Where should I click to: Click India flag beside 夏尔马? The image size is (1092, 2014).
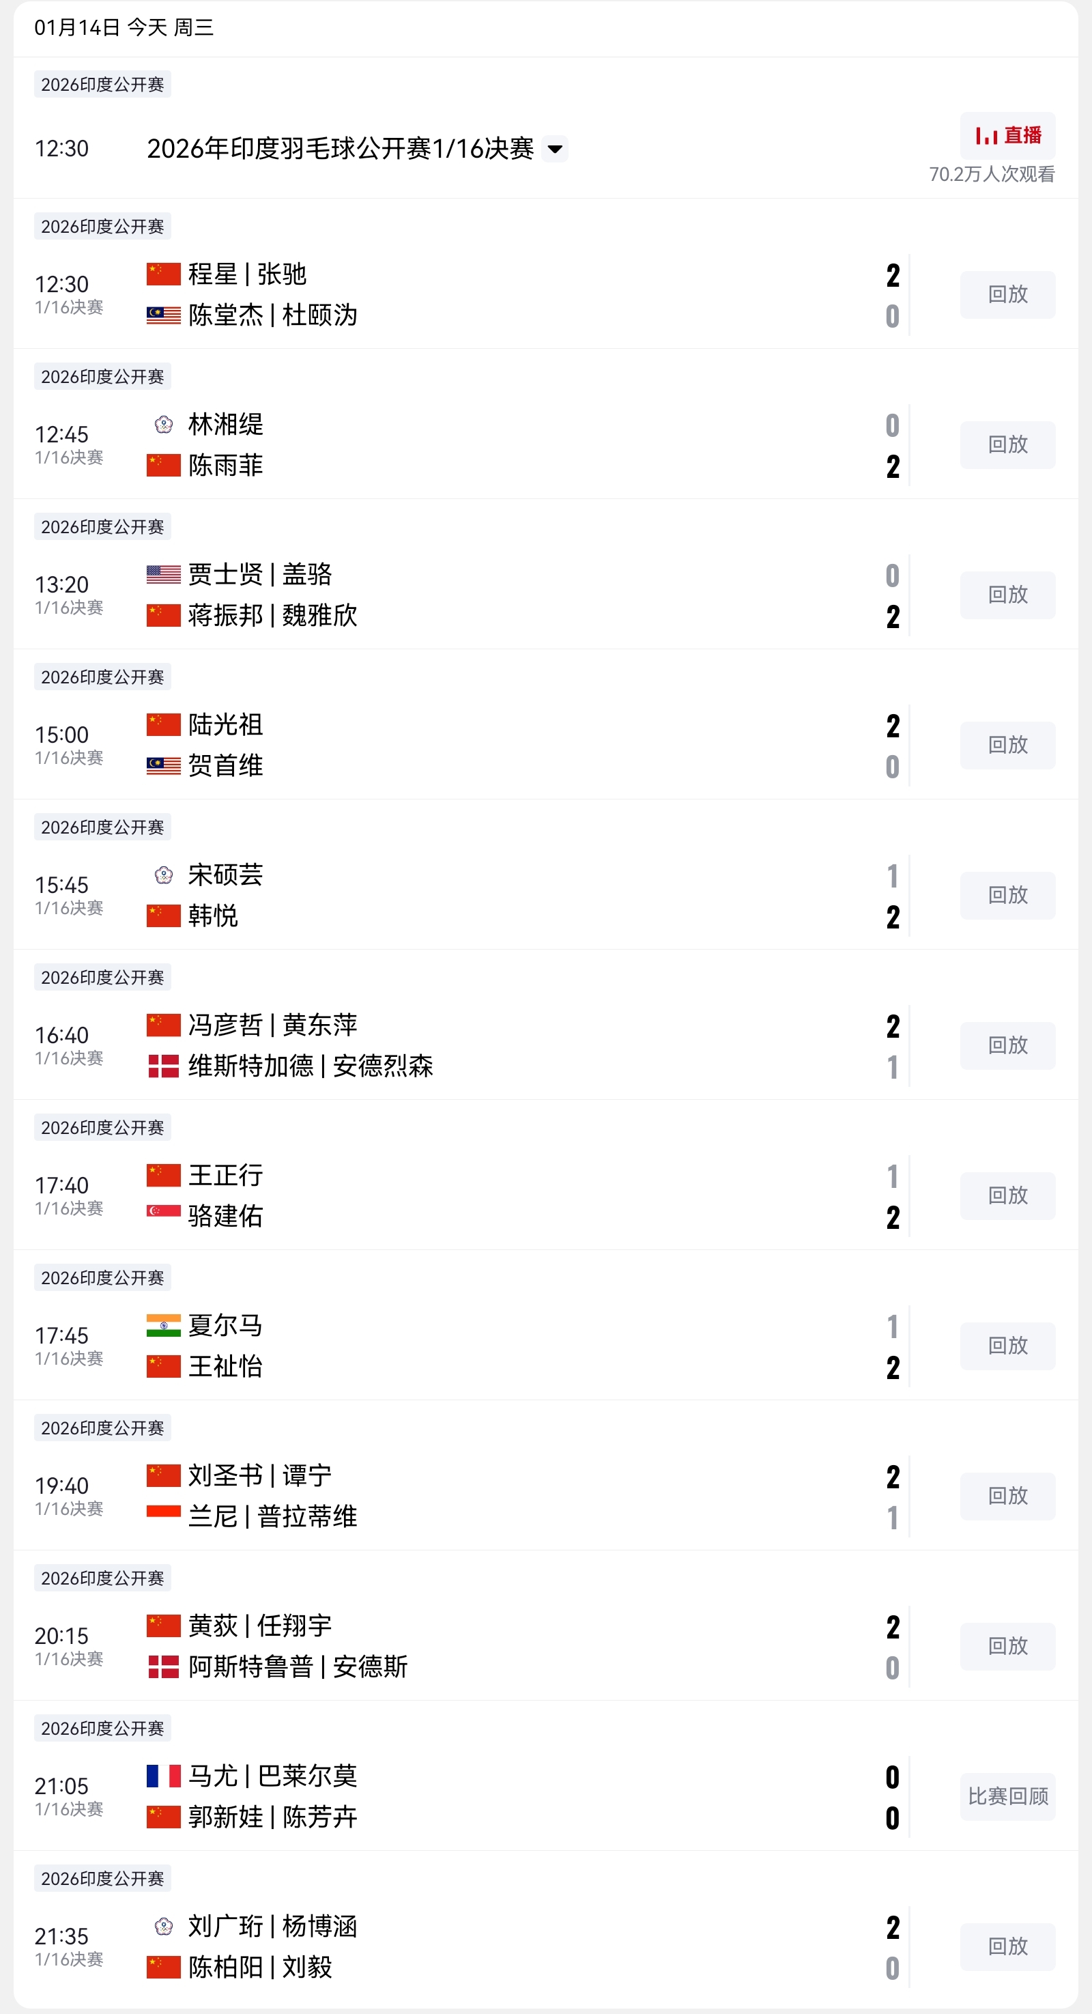point(163,1325)
